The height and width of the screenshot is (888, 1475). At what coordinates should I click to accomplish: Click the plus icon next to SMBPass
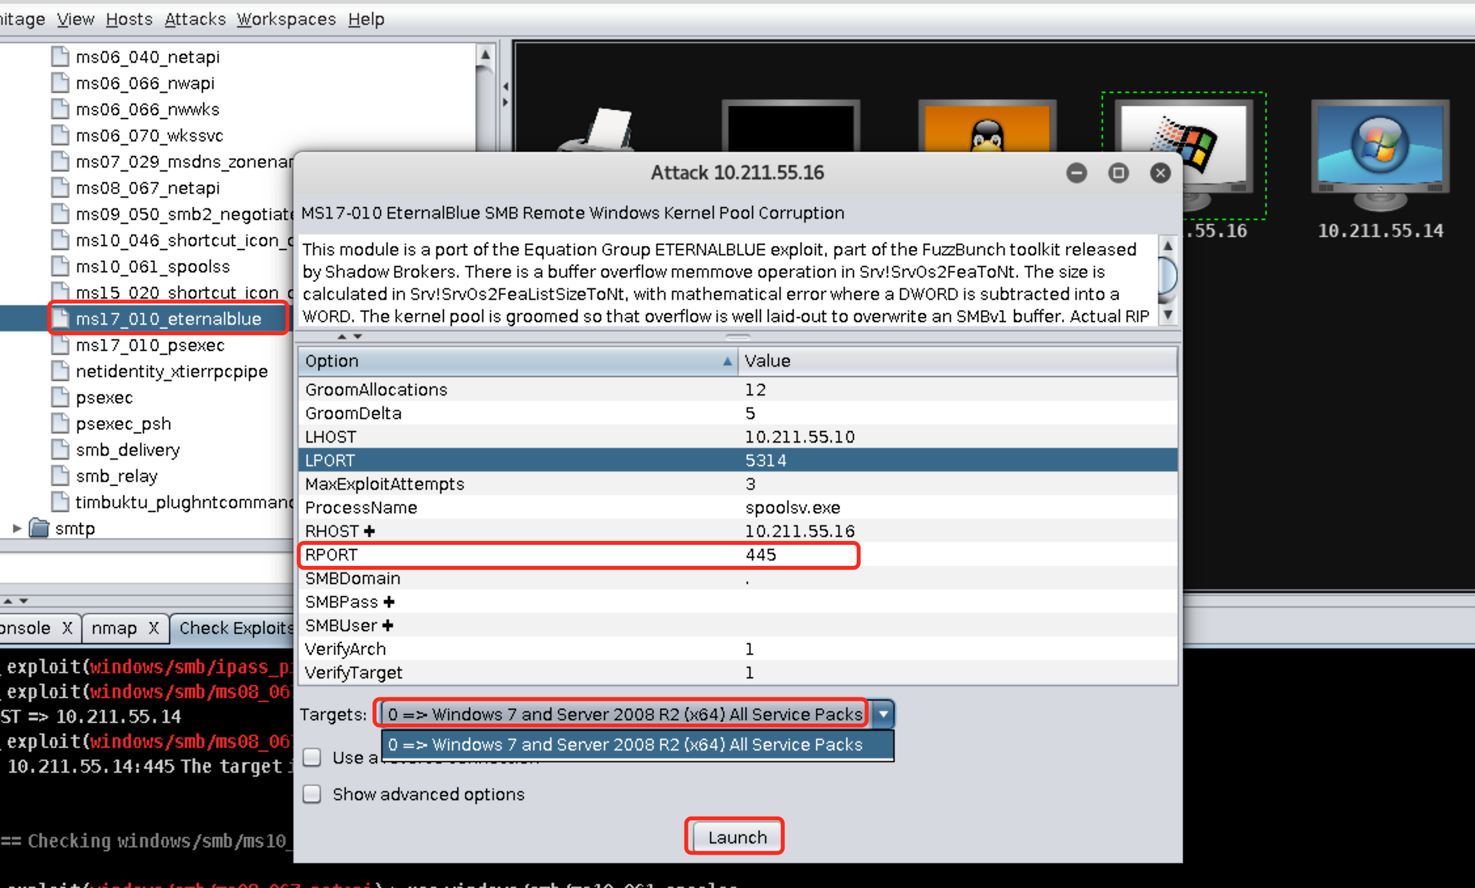tap(389, 602)
